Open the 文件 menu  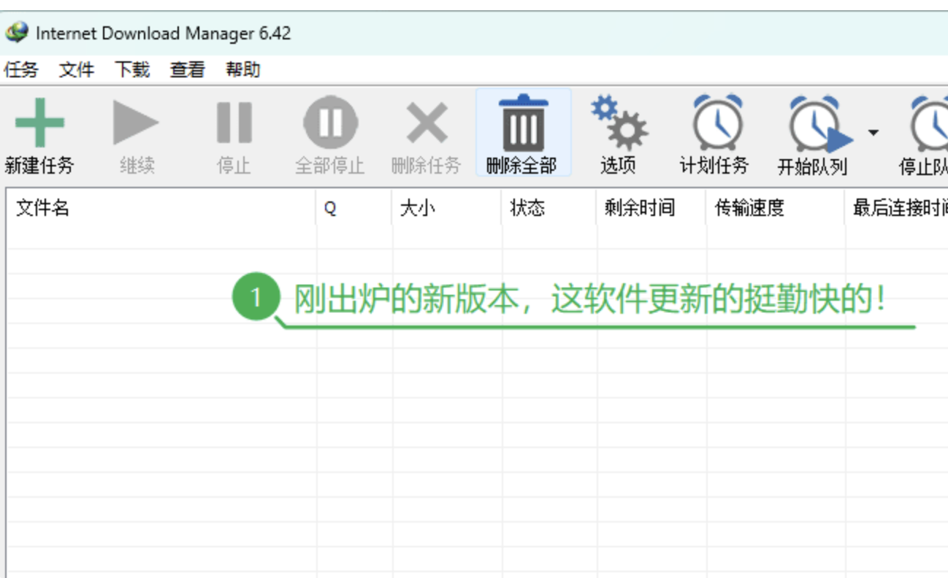coord(77,69)
